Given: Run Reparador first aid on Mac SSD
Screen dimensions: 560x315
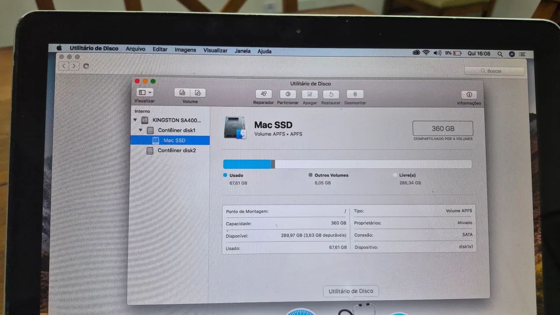Looking at the screenshot, I should 263,94.
